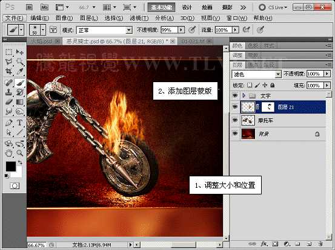Open the 流量 100% slider arrow
This screenshot has height=250, width=335.
point(236,30)
